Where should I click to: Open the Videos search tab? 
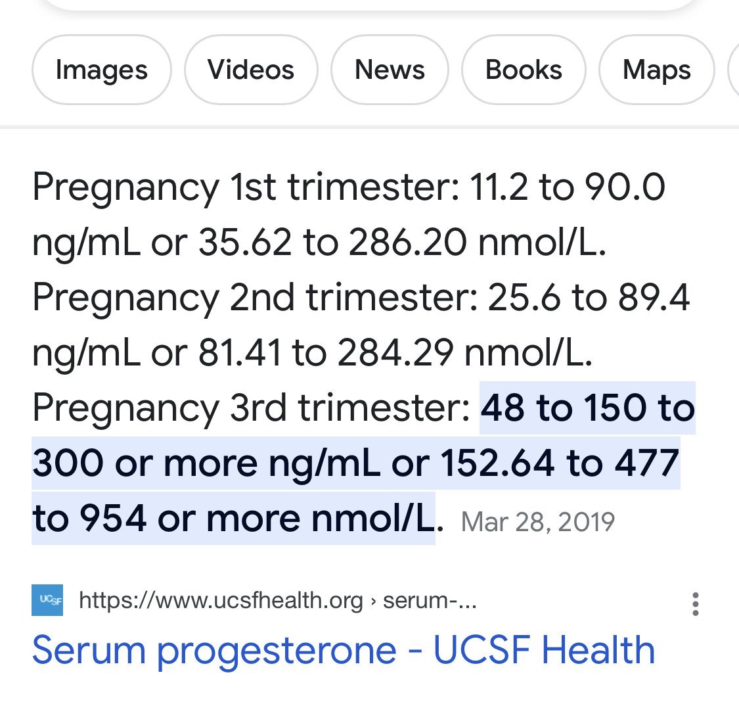pyautogui.click(x=251, y=70)
